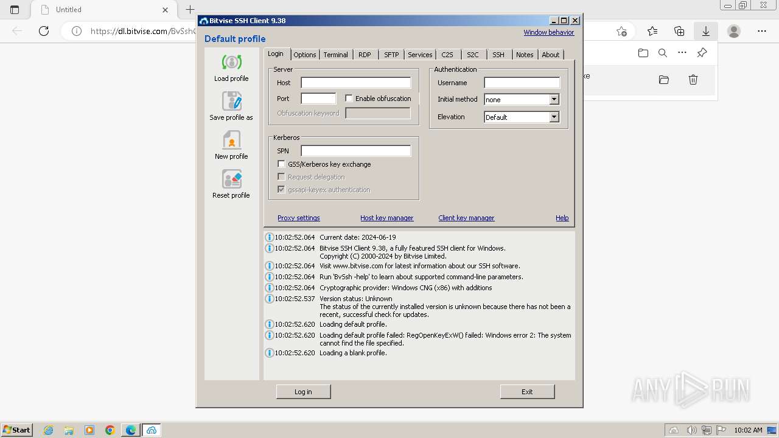Delete the downloaded file entry
779x438 pixels.
tap(693, 80)
